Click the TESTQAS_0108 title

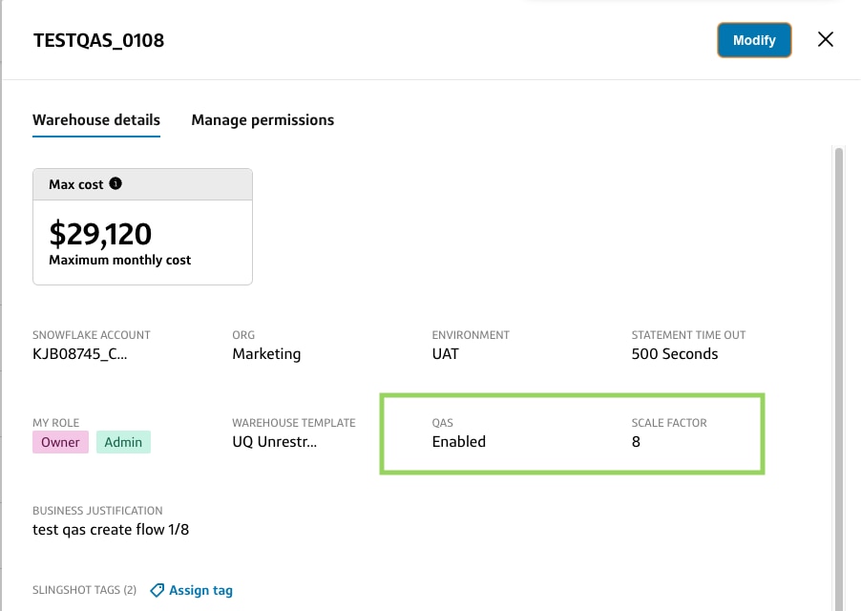click(97, 40)
